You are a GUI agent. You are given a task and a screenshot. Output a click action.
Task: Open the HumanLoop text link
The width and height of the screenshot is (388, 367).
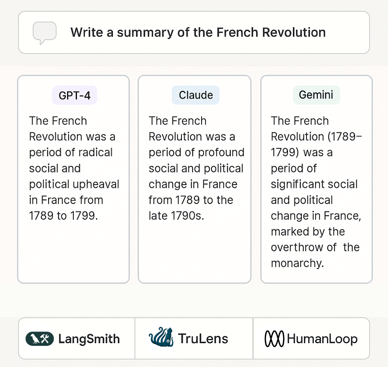point(322,339)
